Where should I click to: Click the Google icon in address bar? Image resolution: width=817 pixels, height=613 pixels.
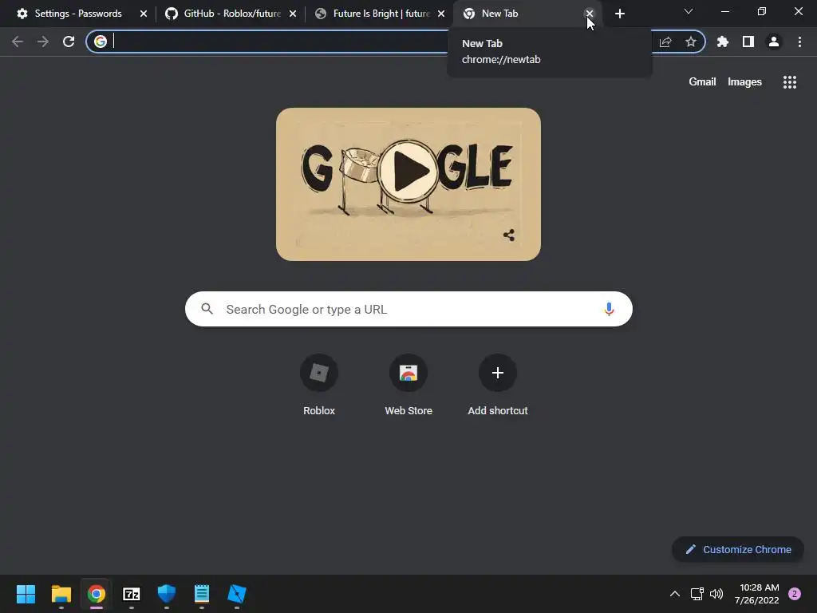tap(101, 42)
